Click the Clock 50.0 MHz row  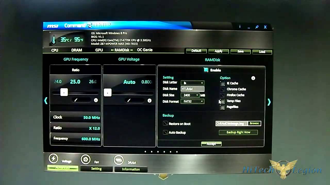click(x=76, y=117)
